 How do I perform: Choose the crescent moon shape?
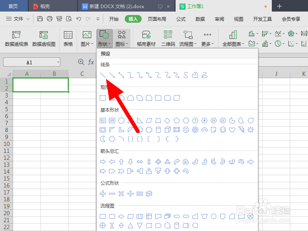[103, 139]
